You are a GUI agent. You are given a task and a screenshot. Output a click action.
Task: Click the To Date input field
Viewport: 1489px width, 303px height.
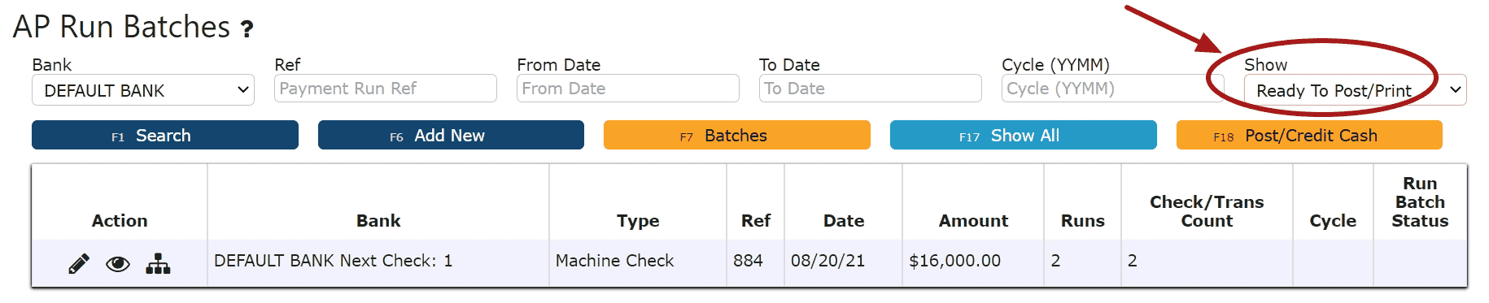pos(871,89)
